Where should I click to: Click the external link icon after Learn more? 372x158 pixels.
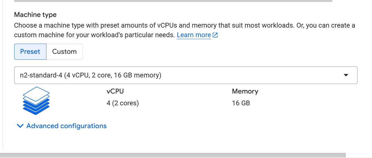[x=215, y=35]
